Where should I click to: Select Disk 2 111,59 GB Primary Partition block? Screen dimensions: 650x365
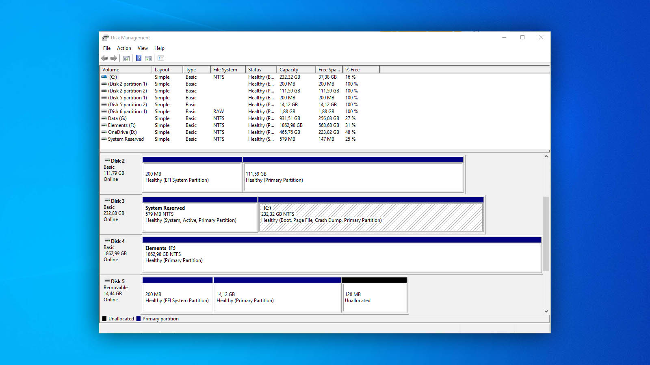click(x=353, y=174)
